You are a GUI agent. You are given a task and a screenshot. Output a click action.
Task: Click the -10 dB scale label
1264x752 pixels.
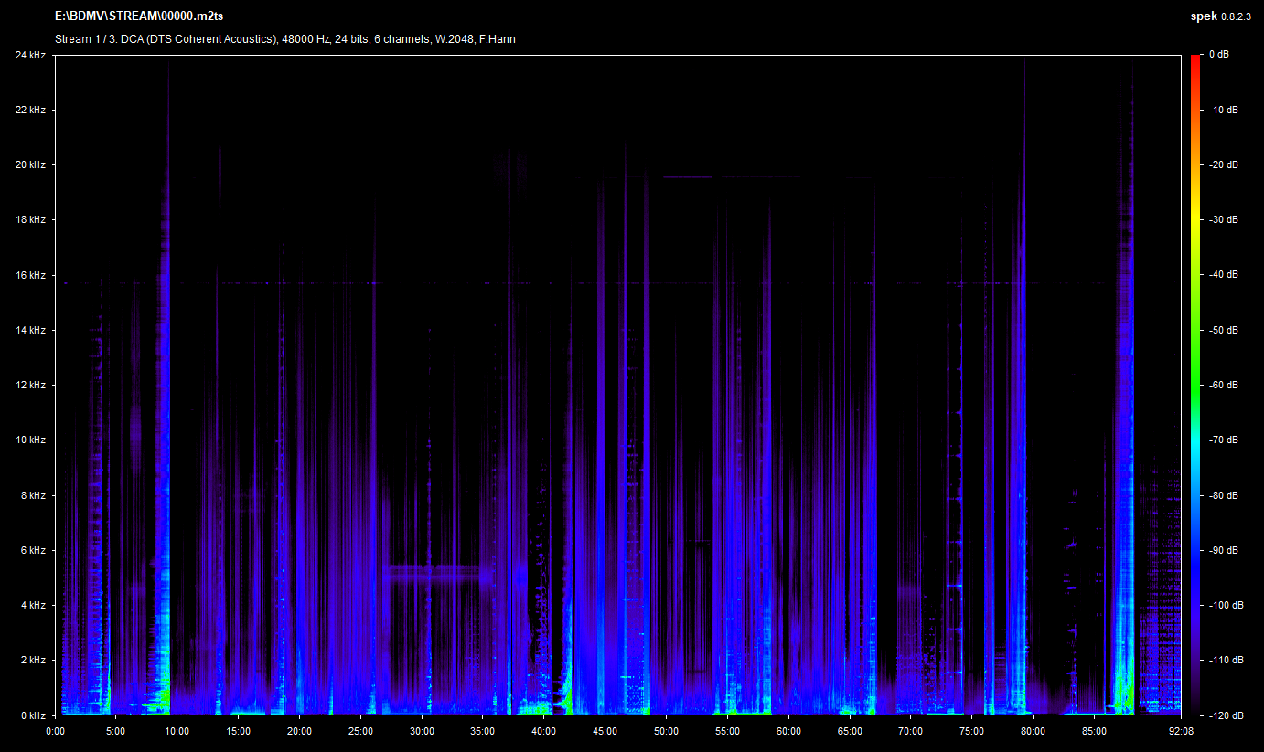pos(1223,110)
